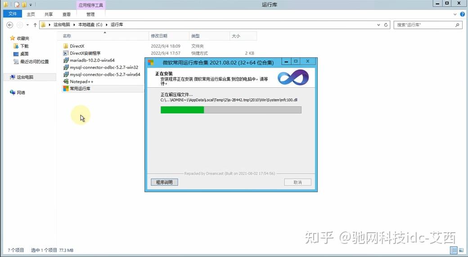The image size is (468, 257).
Task: Click the search 运行库 input box
Action: [424, 25]
